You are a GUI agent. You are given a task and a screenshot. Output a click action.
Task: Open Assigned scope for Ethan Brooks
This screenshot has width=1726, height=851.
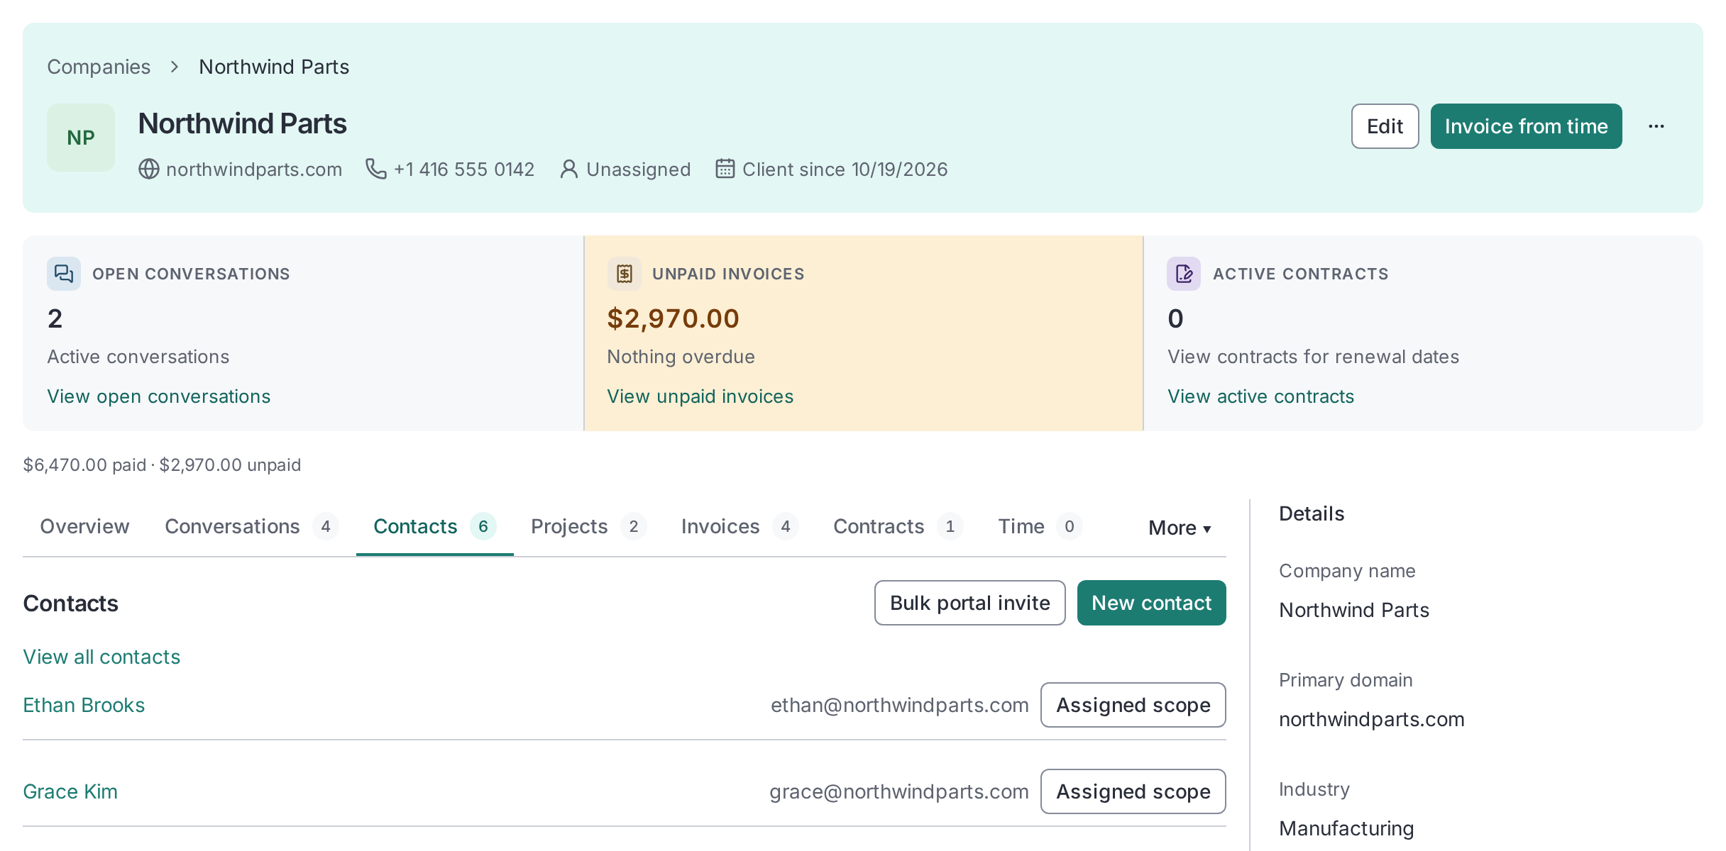click(1133, 705)
